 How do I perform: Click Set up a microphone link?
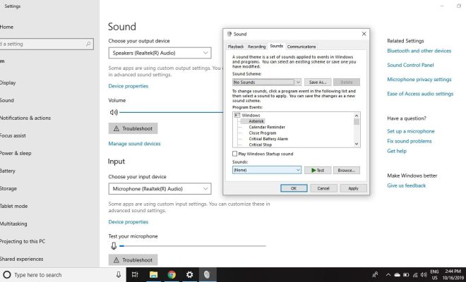[x=411, y=131]
